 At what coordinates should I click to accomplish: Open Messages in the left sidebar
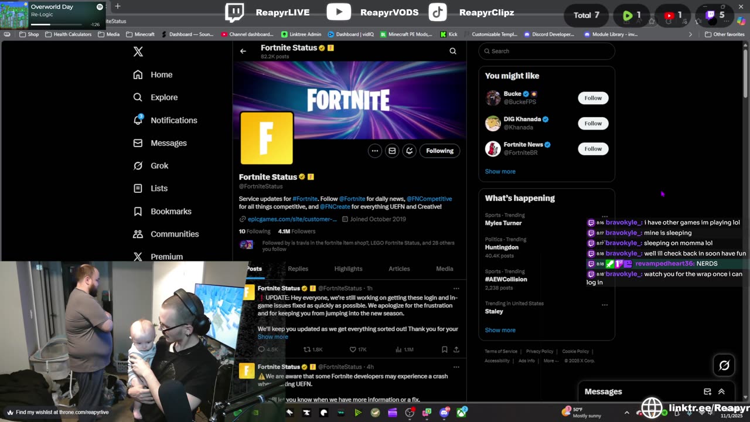(x=159, y=143)
